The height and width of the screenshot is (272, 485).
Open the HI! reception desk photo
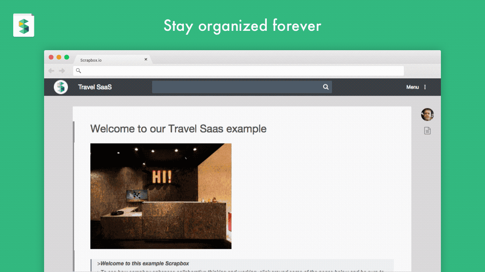pyautogui.click(x=161, y=196)
